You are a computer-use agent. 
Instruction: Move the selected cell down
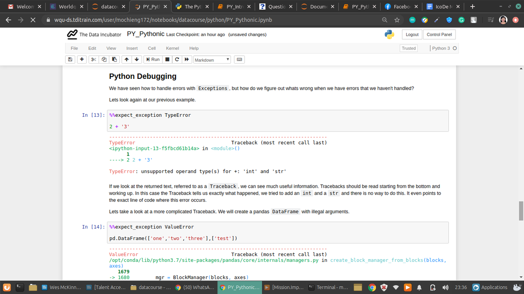point(137,60)
